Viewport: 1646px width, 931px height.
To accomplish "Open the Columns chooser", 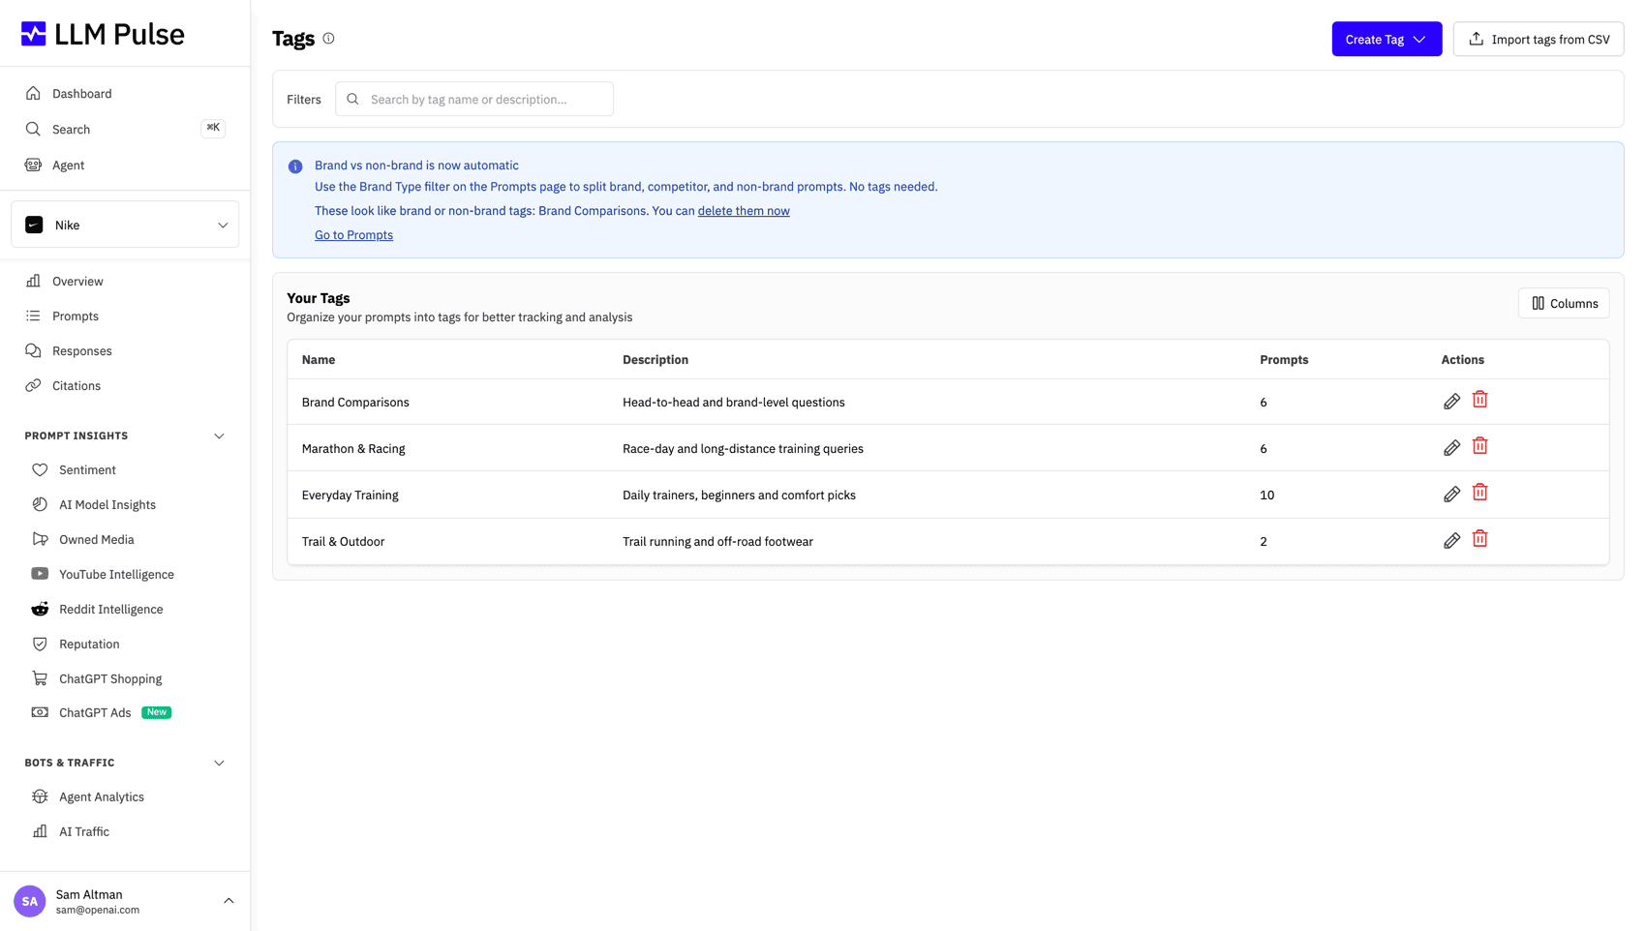I will 1564,303.
